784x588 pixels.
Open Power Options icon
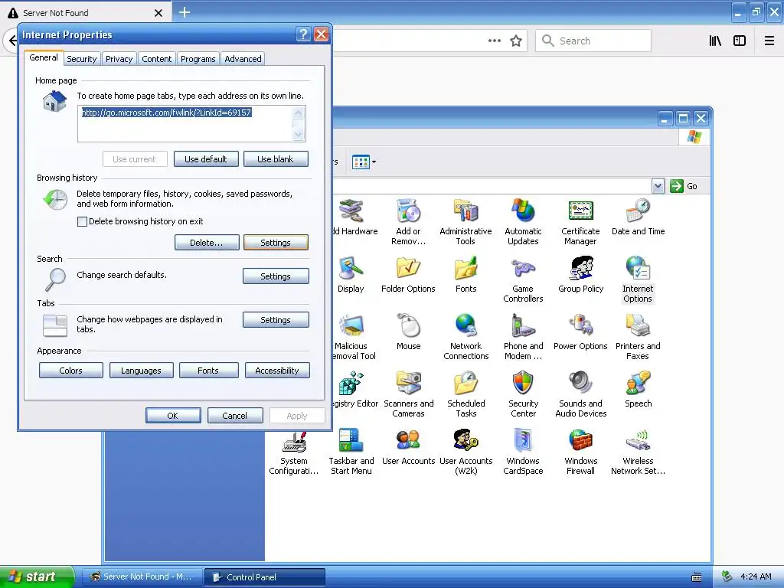coord(580,332)
